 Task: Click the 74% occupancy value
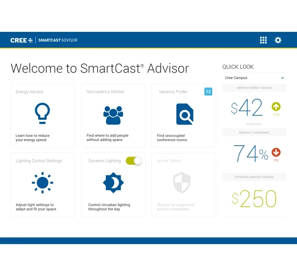coord(251,153)
